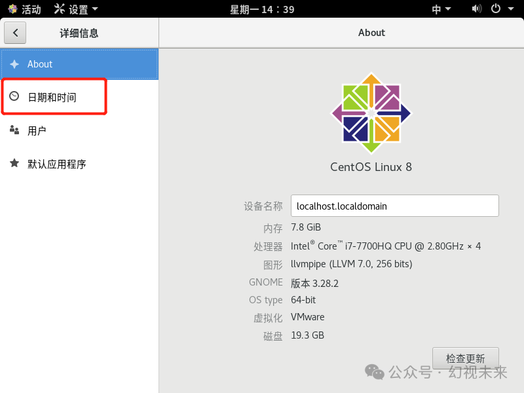Click the volume speaker icon
The height and width of the screenshot is (393, 524).
(476, 9)
